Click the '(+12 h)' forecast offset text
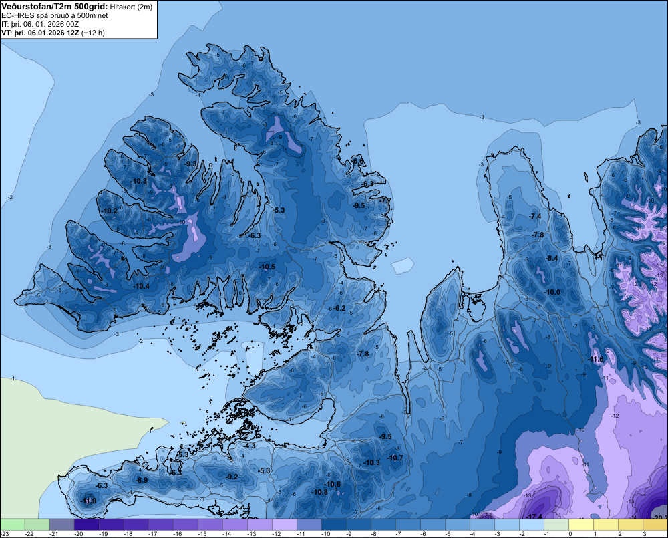The height and width of the screenshot is (538, 668). point(93,33)
